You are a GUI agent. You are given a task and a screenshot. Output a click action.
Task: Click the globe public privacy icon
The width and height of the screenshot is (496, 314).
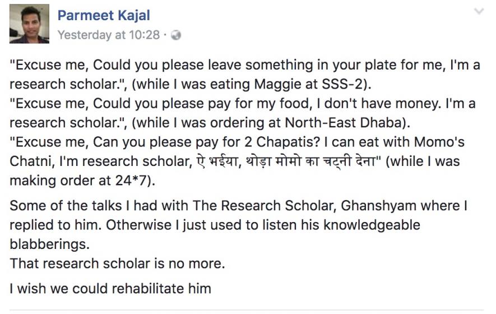(175, 35)
